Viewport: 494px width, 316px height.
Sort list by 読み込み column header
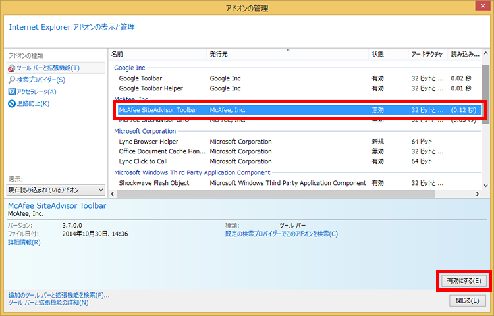(x=465, y=54)
